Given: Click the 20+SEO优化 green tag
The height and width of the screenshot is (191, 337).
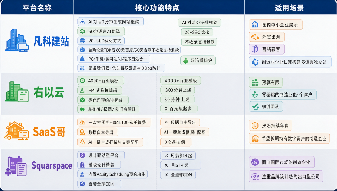Looking at the screenshot, I should (197, 32).
